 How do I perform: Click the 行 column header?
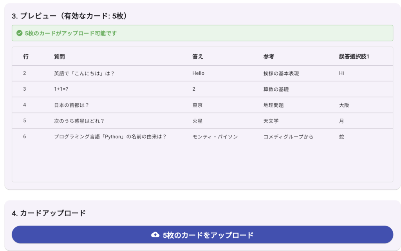click(x=26, y=57)
